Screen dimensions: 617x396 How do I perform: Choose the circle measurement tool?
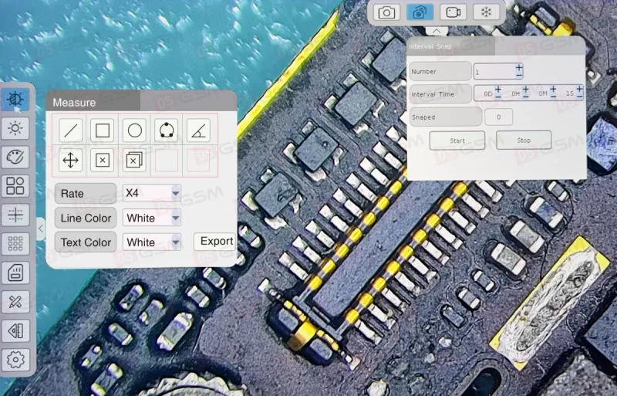click(x=134, y=130)
